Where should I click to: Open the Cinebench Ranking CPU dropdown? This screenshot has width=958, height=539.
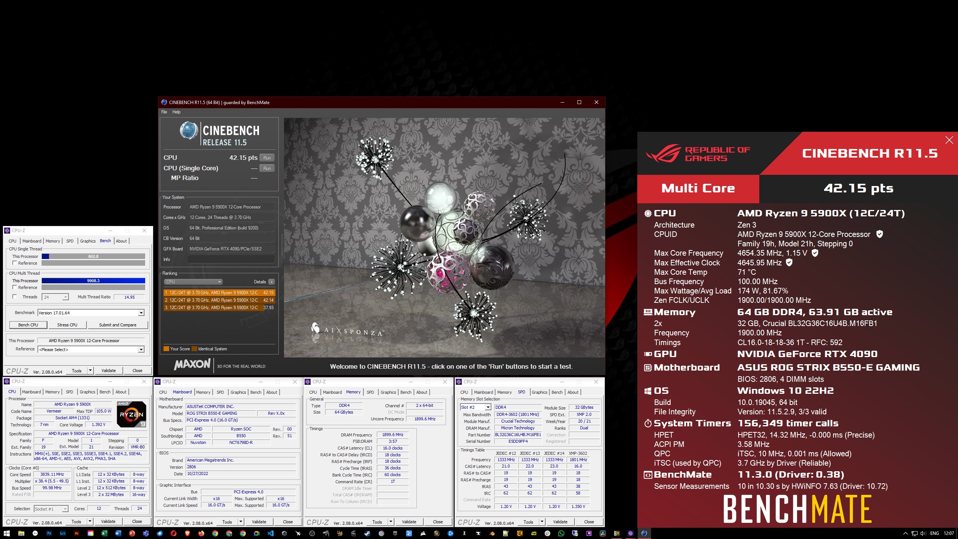(x=193, y=282)
